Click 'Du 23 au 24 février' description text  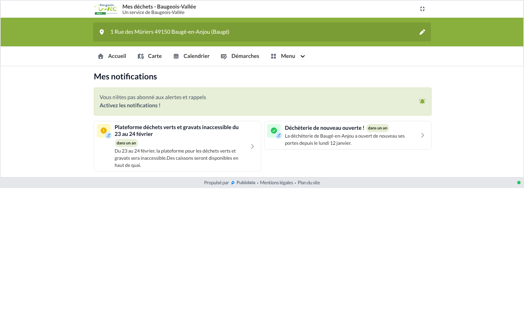point(176,158)
